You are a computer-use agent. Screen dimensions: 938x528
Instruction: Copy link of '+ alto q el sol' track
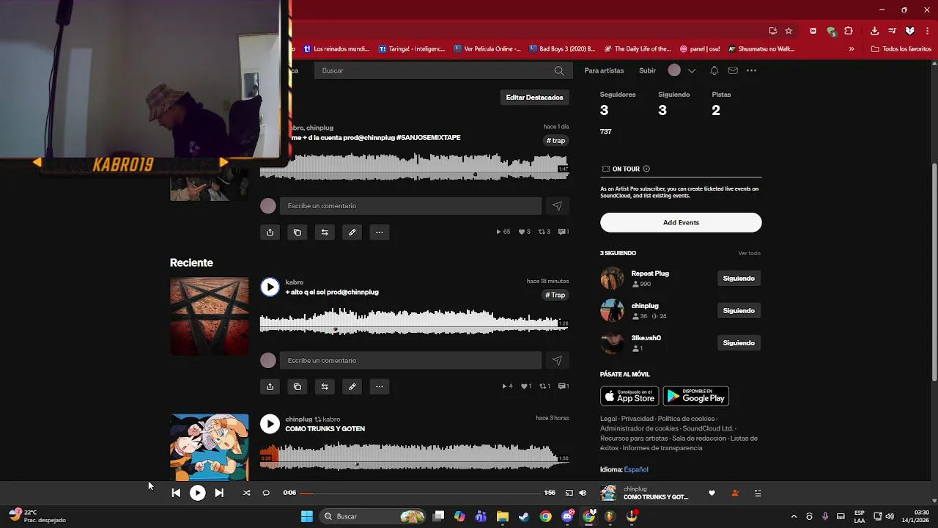click(297, 386)
